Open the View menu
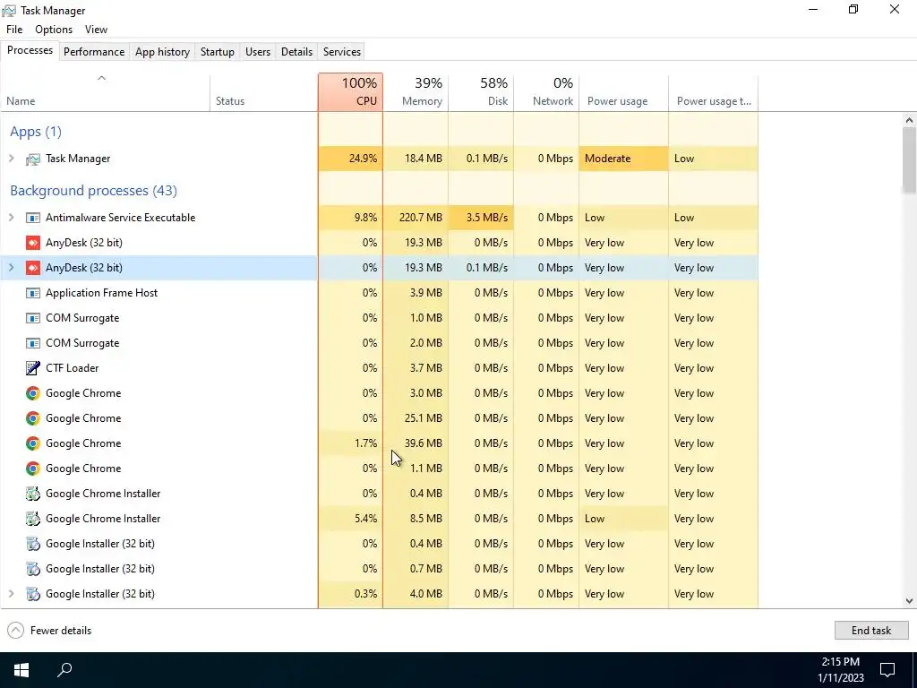This screenshot has height=688, width=917. click(96, 30)
